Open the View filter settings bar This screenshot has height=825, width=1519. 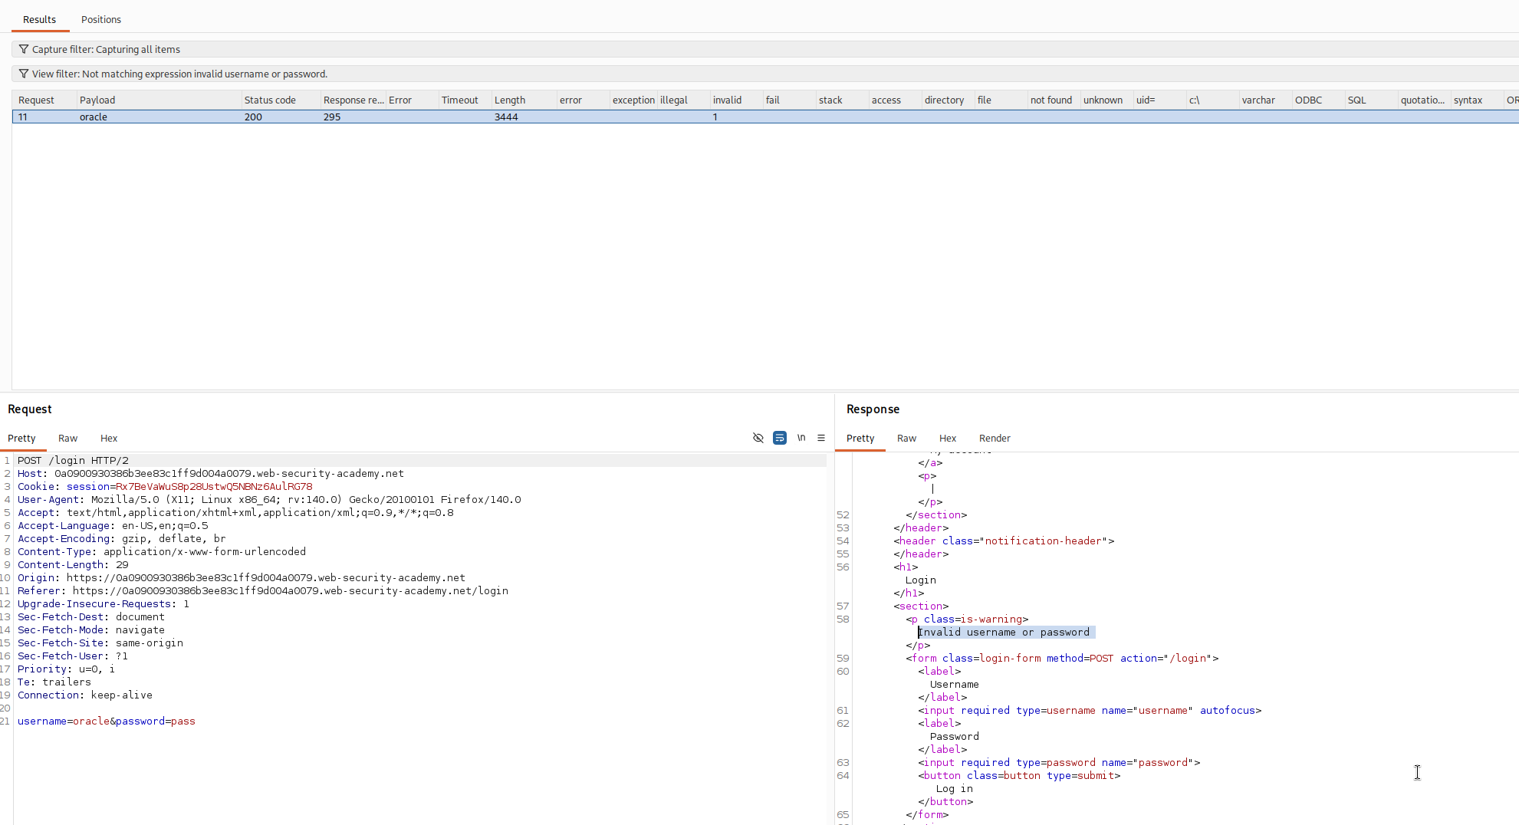coord(765,74)
